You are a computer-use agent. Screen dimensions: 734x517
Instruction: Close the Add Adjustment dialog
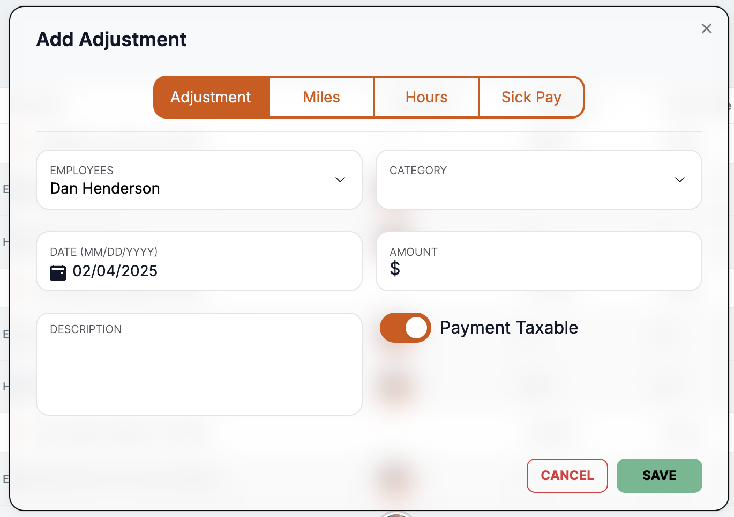tap(706, 29)
